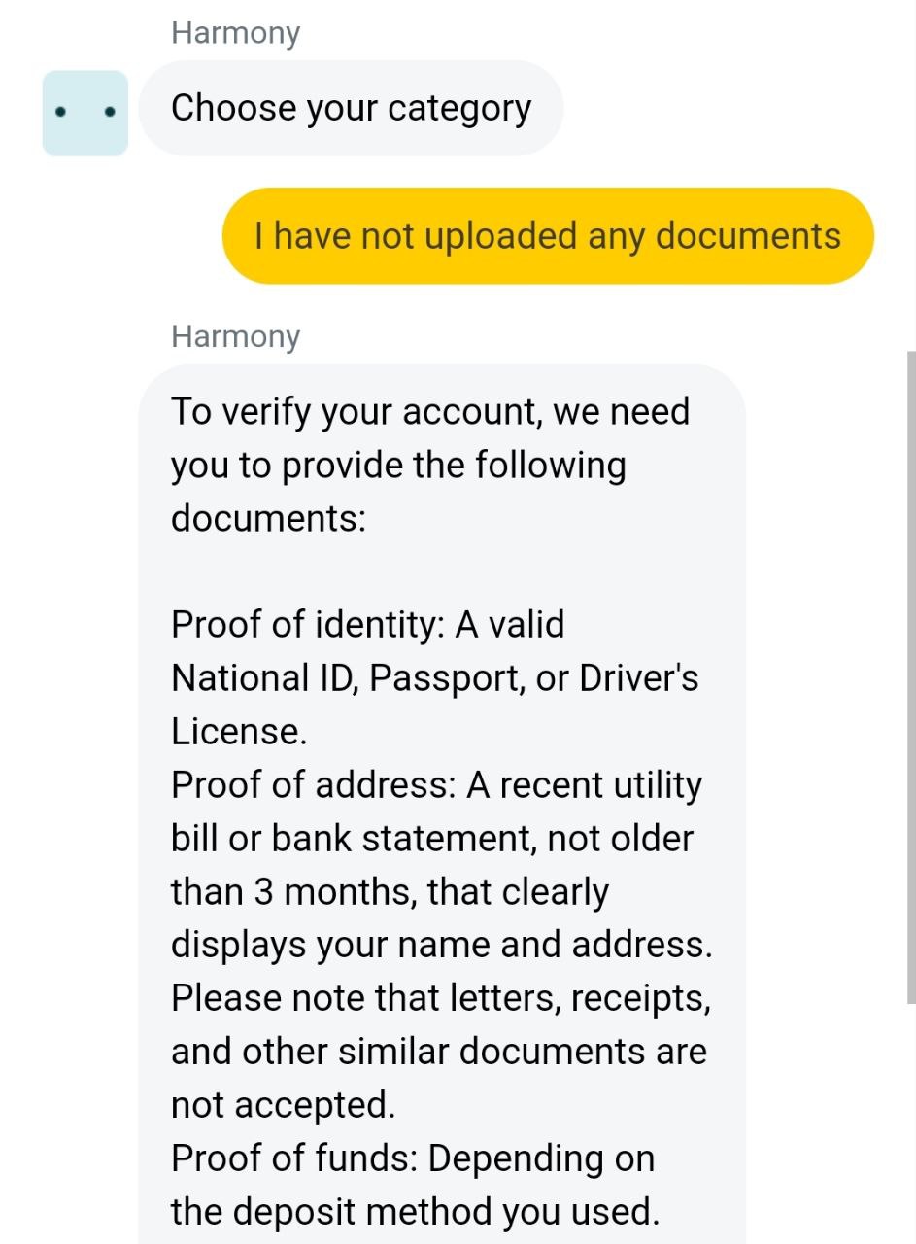Click the 'documents:' word ending the intro
916x1244 pixels.
[268, 518]
